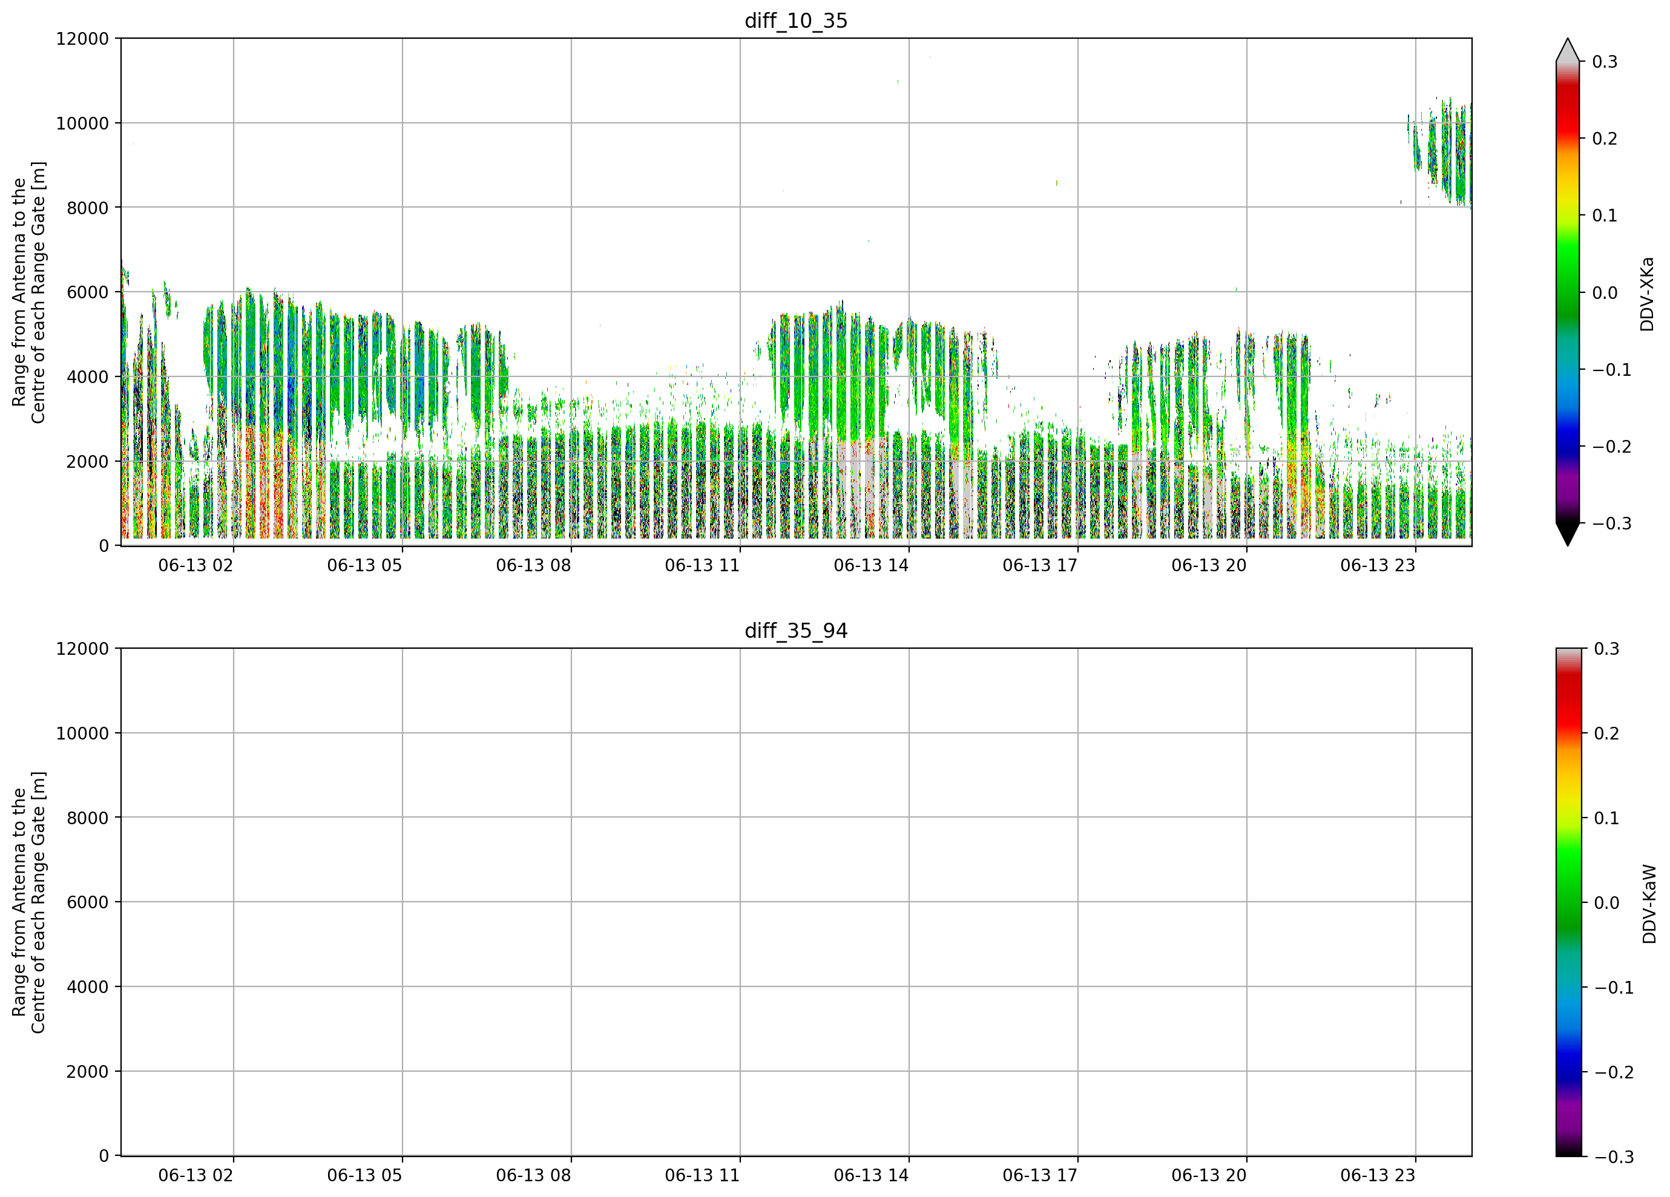This screenshot has height=1197, width=1670.
Task: Select the "06-13 05" tick label under diff_10_35
Action: point(364,565)
